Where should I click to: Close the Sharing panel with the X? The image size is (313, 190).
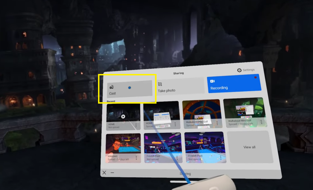coord(104,172)
